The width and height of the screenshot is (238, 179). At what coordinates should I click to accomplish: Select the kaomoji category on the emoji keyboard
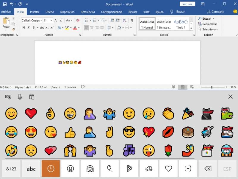pyautogui.click(x=188, y=168)
